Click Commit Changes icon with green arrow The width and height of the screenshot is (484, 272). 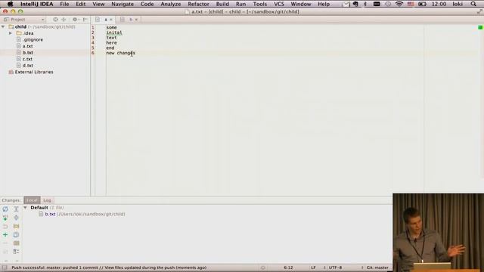click(x=5, y=218)
